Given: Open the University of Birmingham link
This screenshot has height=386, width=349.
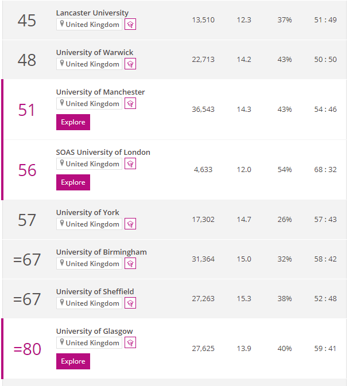Looking at the screenshot, I should coord(101,252).
